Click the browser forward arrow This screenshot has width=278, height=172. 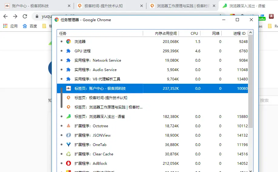15,16
